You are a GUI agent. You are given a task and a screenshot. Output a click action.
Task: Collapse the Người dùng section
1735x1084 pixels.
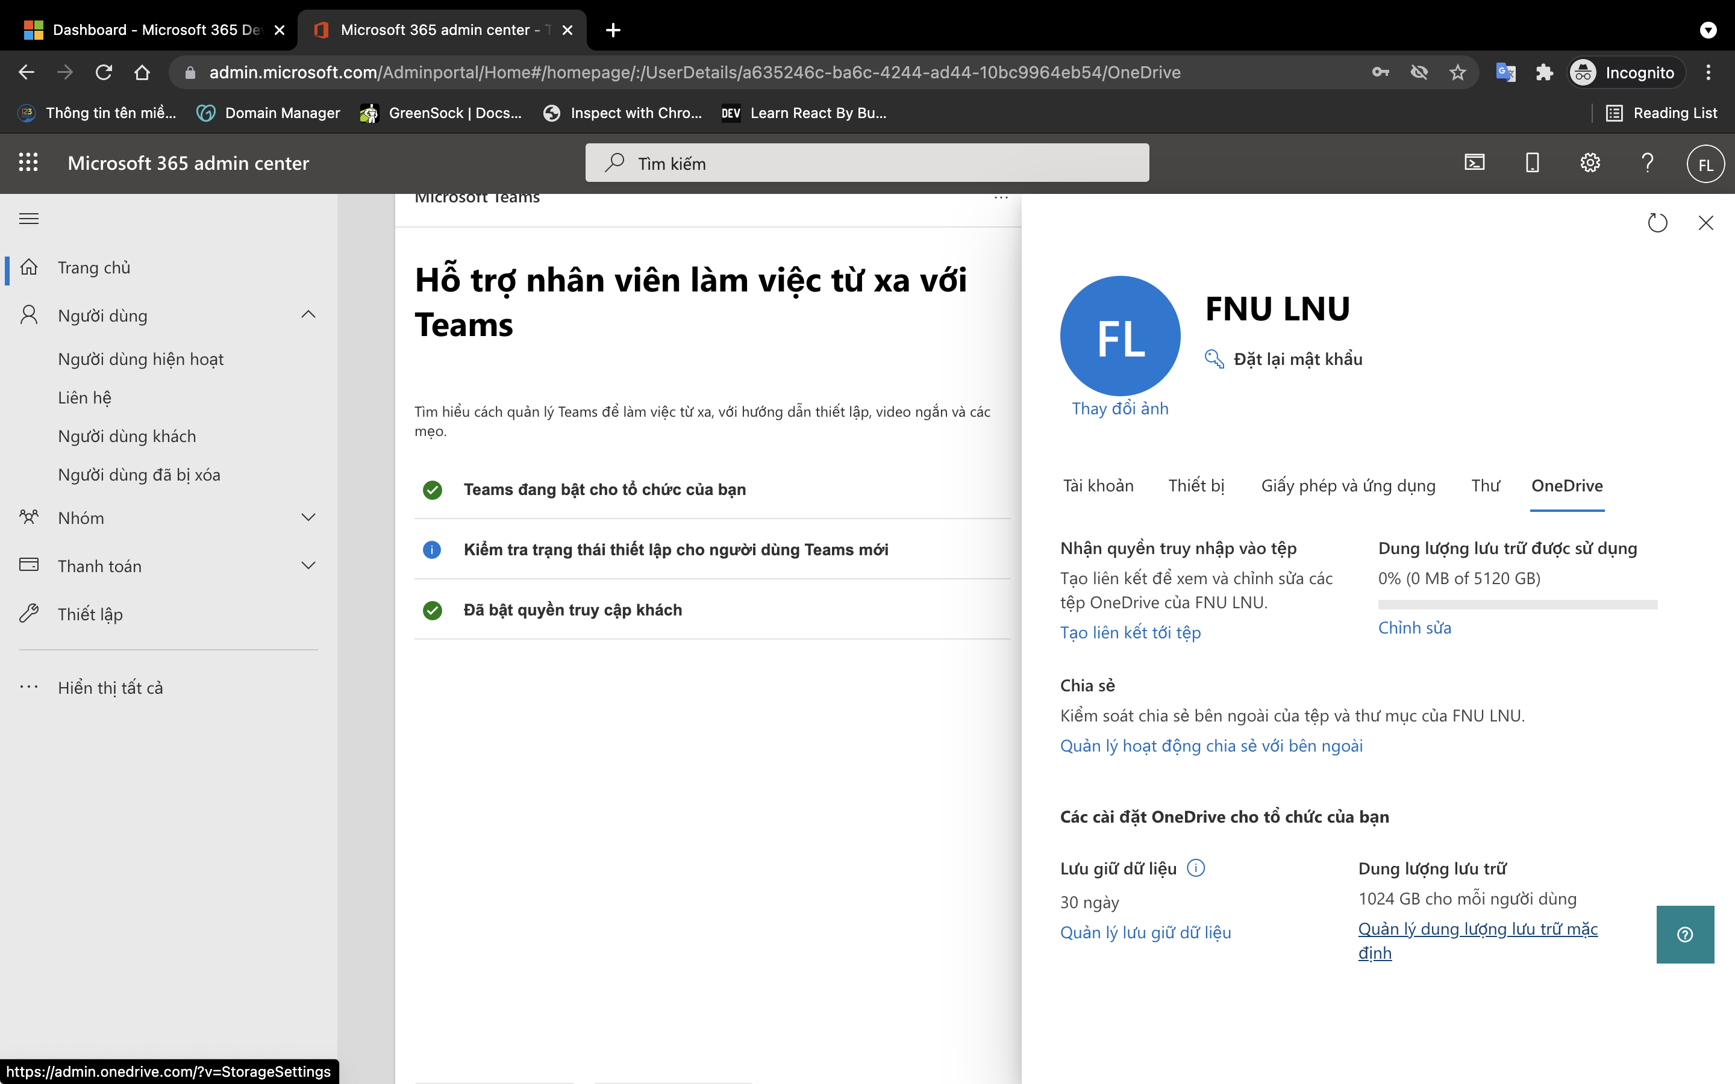[308, 315]
